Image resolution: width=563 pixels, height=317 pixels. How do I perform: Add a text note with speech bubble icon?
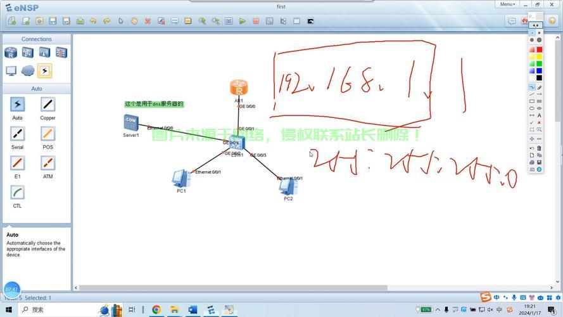(x=175, y=21)
